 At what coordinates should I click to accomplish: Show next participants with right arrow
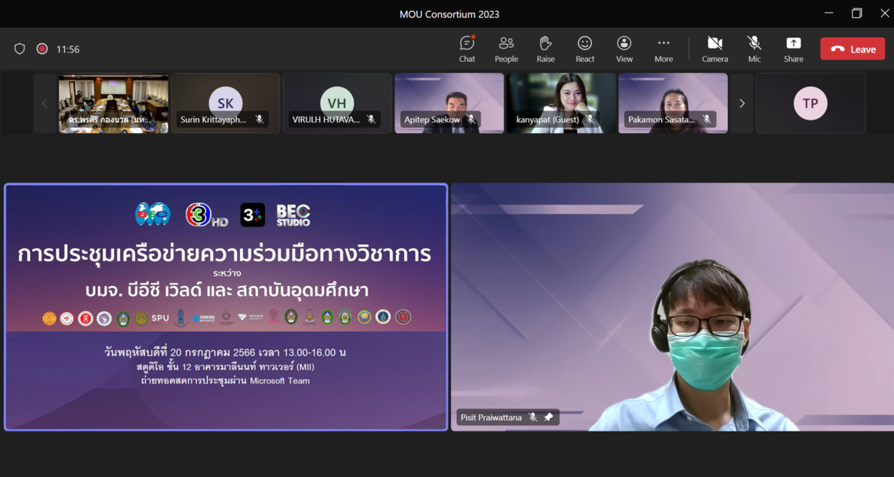[x=742, y=103]
